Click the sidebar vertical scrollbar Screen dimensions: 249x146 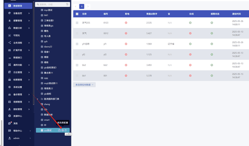click(33, 53)
